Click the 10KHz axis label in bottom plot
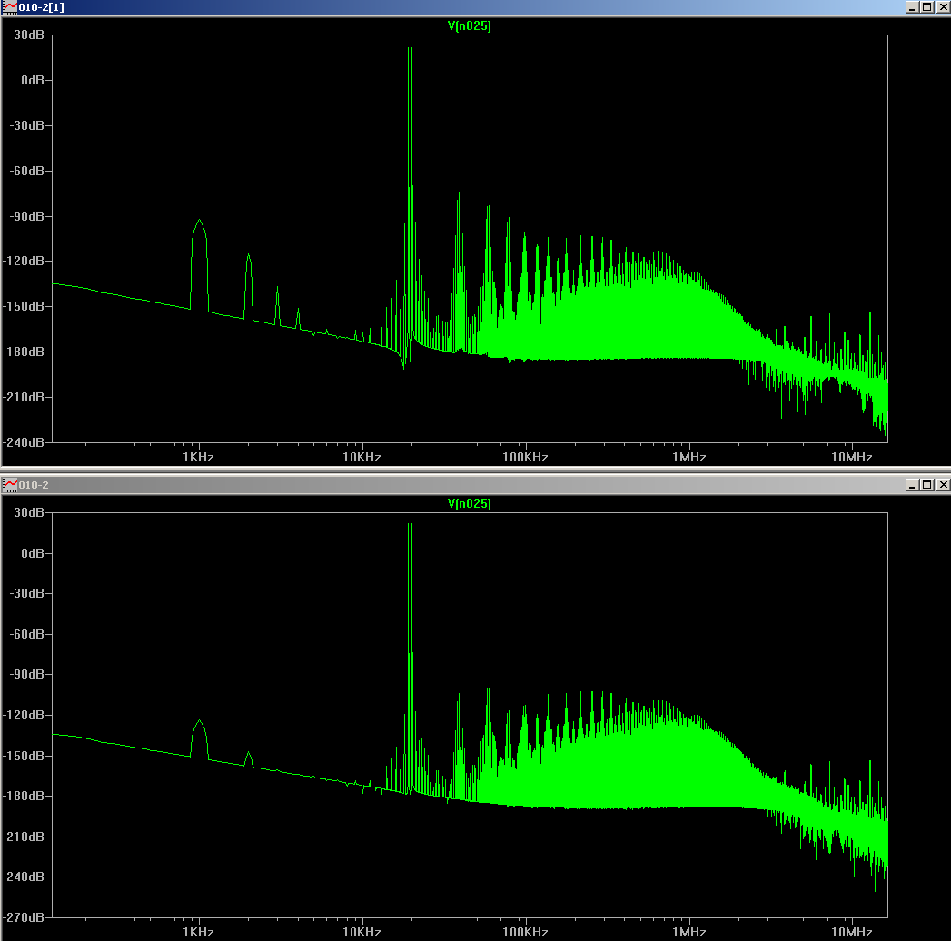Viewport: 951px width, 941px height. 361,932
